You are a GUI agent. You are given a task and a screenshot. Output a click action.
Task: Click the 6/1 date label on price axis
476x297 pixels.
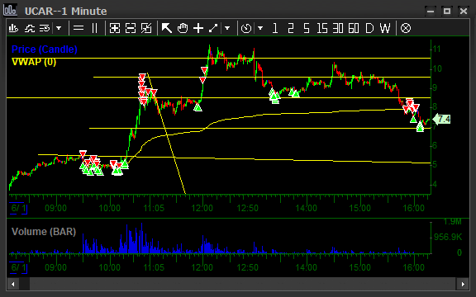click(x=18, y=209)
